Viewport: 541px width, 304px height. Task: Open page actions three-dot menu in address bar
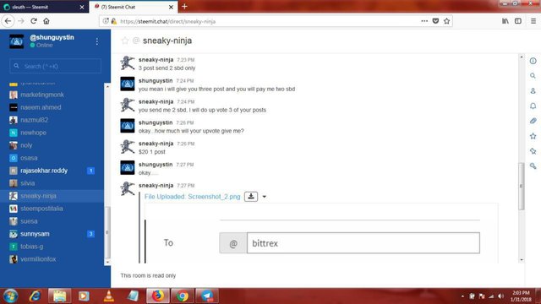[424, 21]
